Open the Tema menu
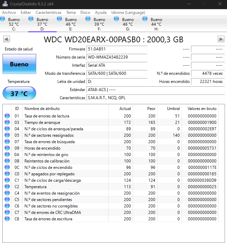The width and height of the screenshot is (227, 244). tap(71, 13)
